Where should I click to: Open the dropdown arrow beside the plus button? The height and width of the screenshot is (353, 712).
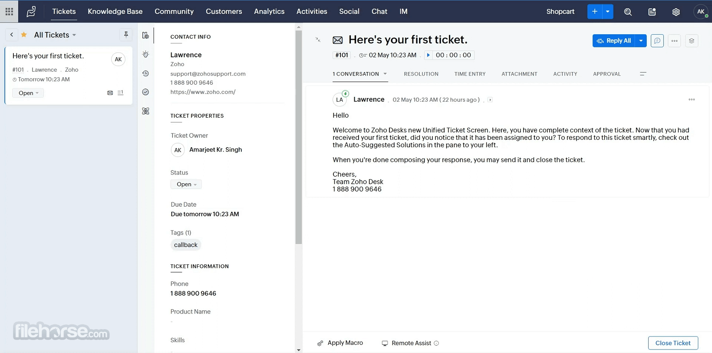click(x=608, y=11)
